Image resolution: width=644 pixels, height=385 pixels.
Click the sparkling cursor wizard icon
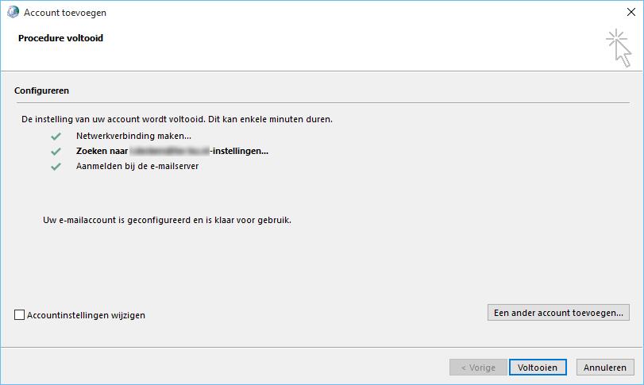click(x=619, y=46)
